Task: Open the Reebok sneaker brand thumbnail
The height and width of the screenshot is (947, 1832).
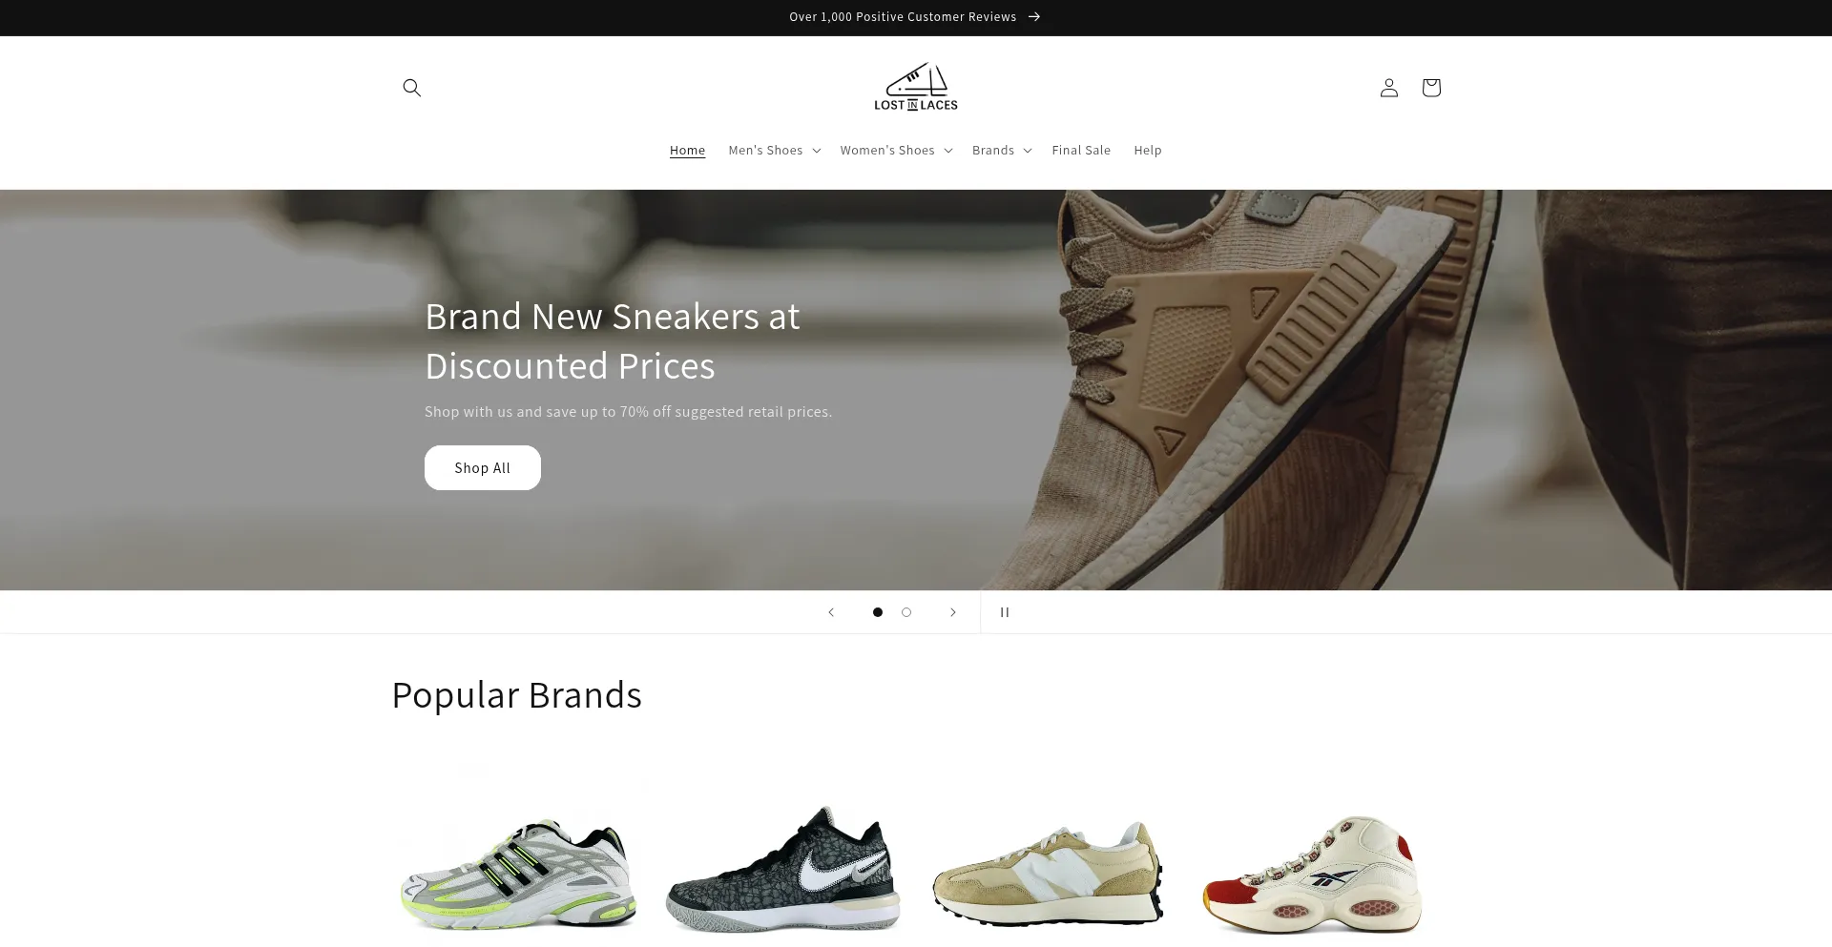Action: (1313, 874)
